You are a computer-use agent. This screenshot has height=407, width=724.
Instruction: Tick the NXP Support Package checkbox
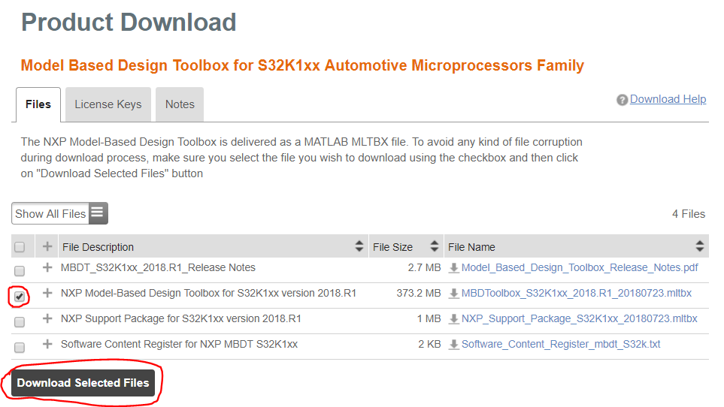click(x=20, y=321)
